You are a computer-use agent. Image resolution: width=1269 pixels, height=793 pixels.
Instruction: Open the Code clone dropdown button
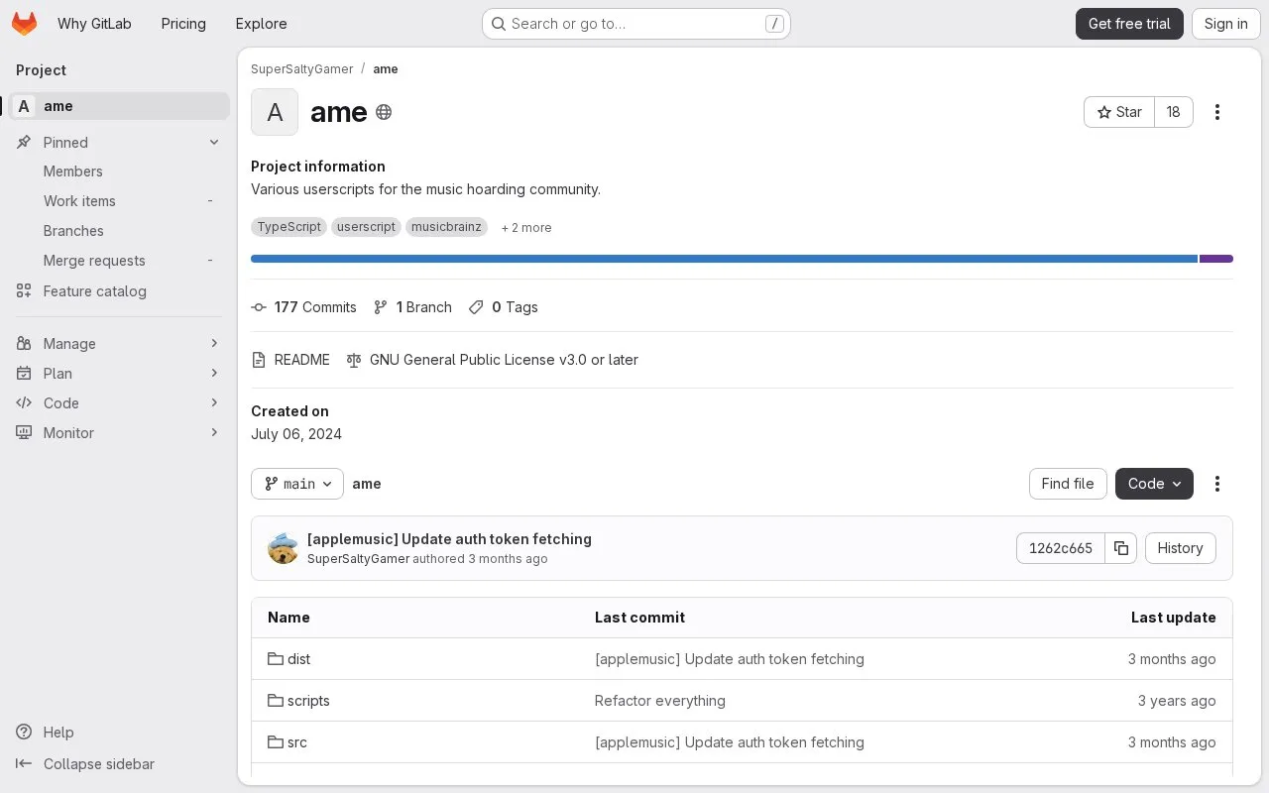coord(1154,484)
